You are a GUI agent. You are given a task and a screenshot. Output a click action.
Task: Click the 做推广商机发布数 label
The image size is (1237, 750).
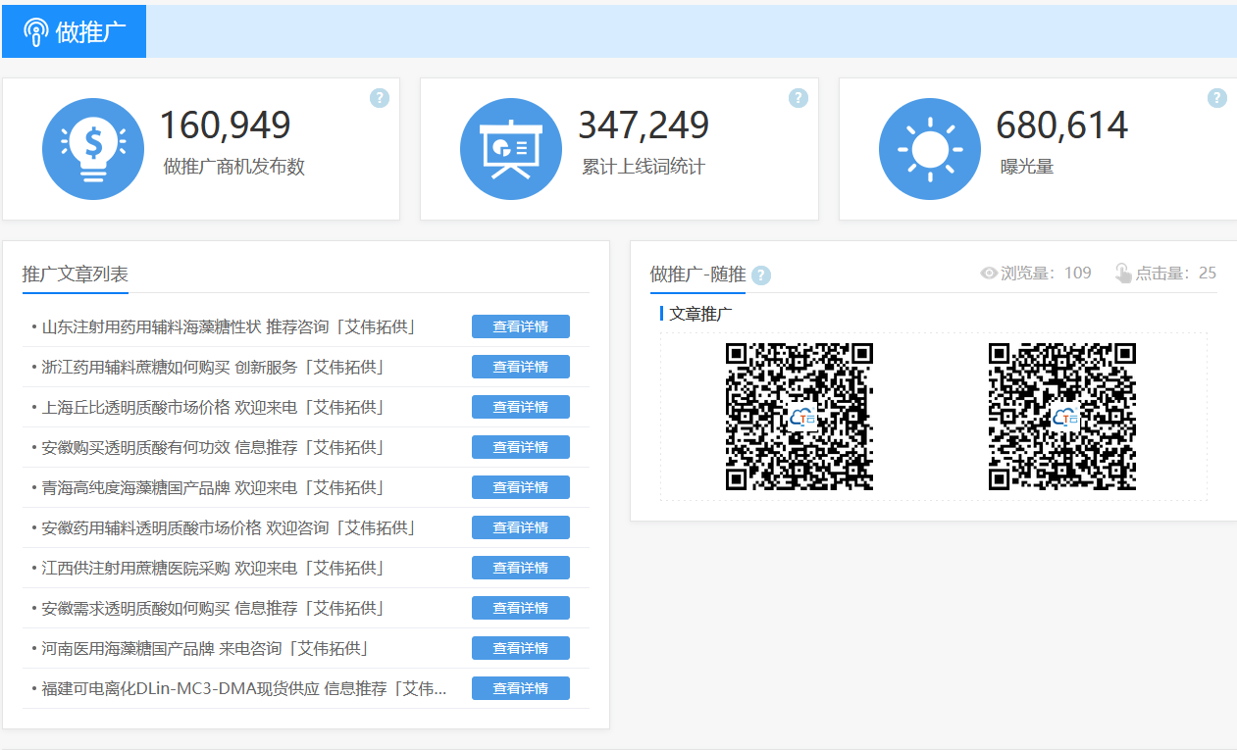point(234,167)
